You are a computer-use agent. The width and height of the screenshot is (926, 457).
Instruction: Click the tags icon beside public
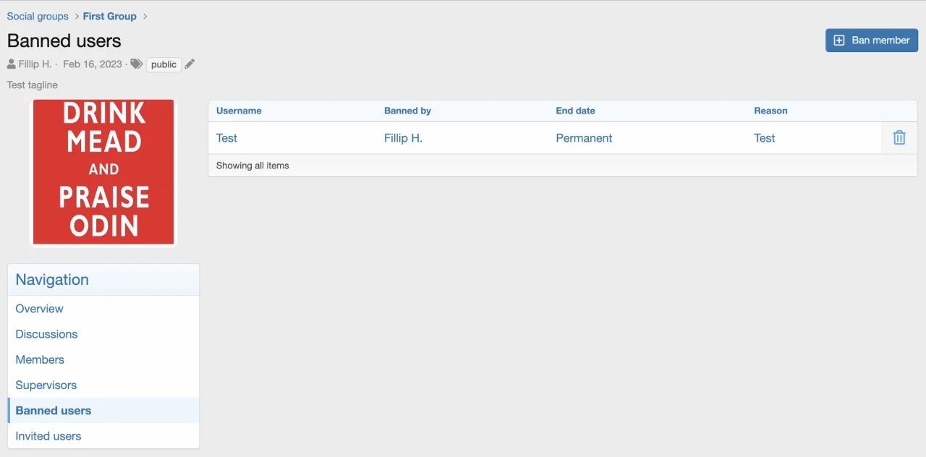(x=136, y=64)
